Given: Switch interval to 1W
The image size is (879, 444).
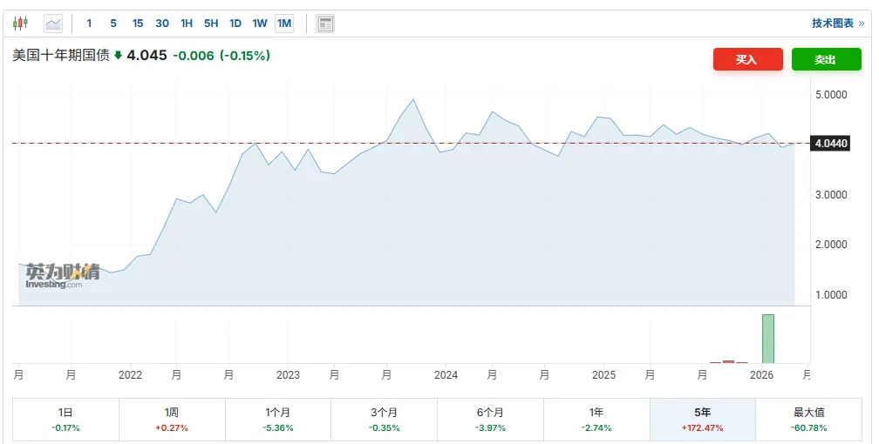Looking at the screenshot, I should click(x=260, y=24).
